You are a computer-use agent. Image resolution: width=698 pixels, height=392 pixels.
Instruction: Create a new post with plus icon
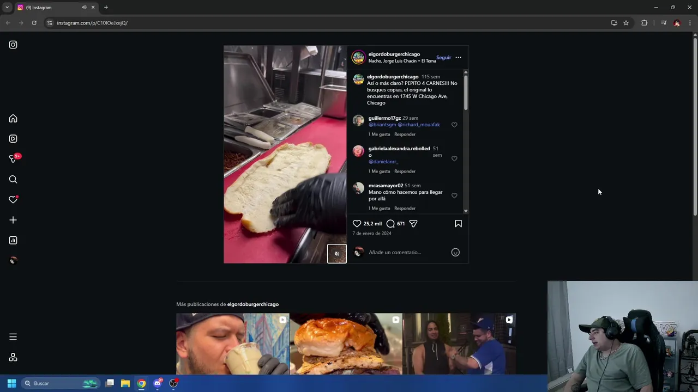[x=13, y=220]
